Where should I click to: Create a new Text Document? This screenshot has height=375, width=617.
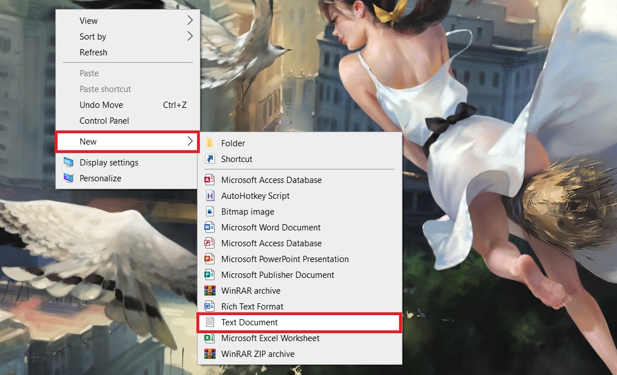coord(250,322)
